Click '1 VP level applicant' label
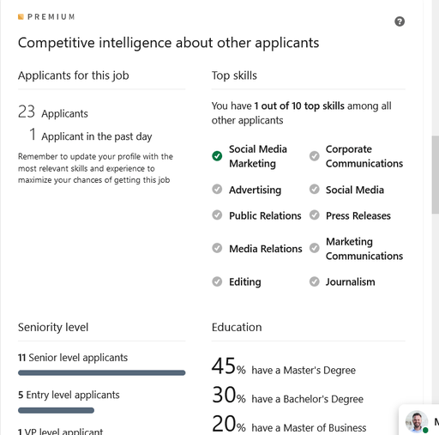This screenshot has height=435, width=439. point(60,432)
